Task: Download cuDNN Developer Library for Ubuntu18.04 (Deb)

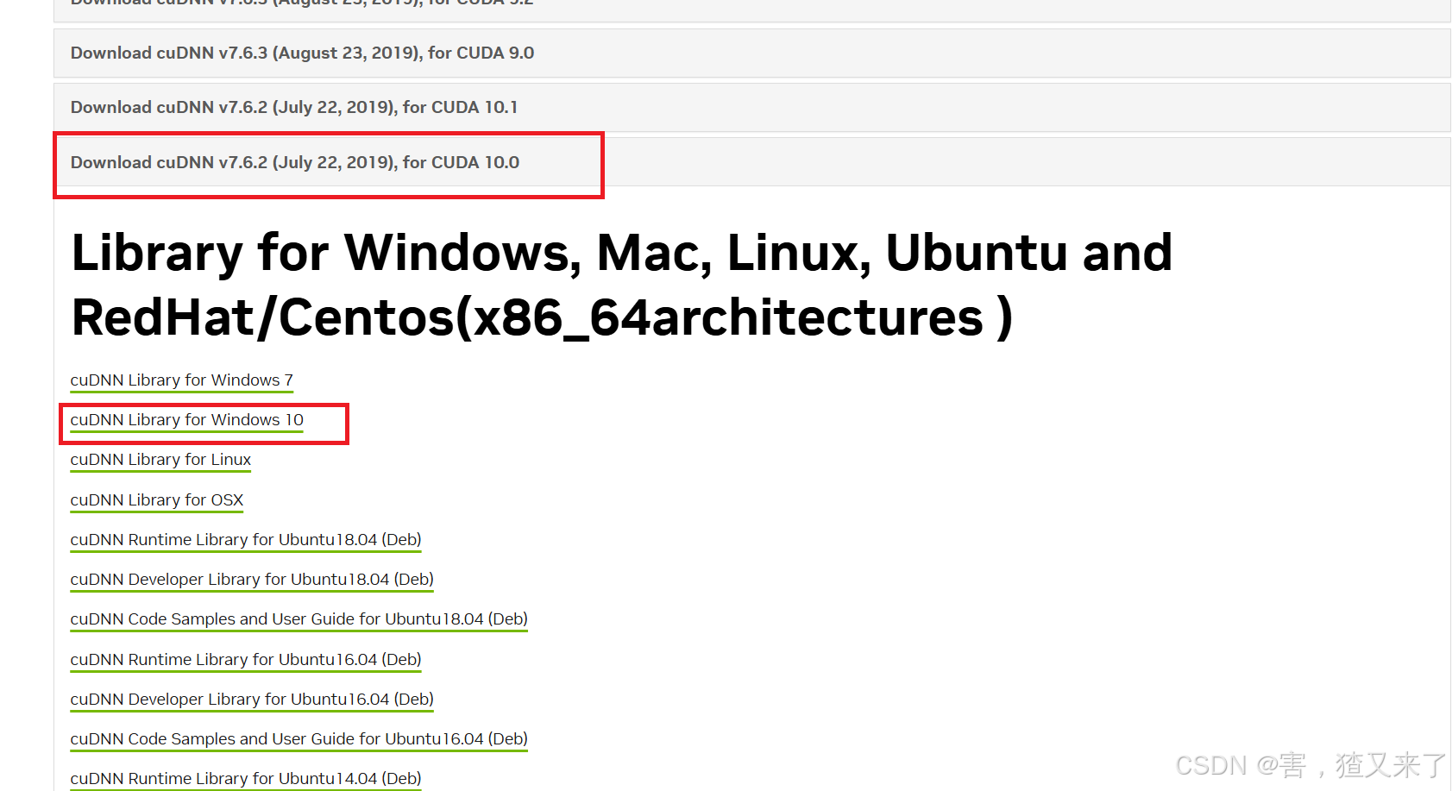Action: click(x=251, y=580)
